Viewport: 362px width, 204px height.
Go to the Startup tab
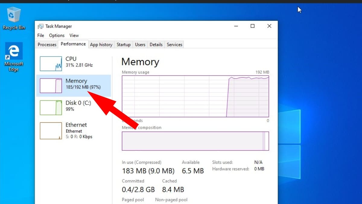(x=123, y=44)
